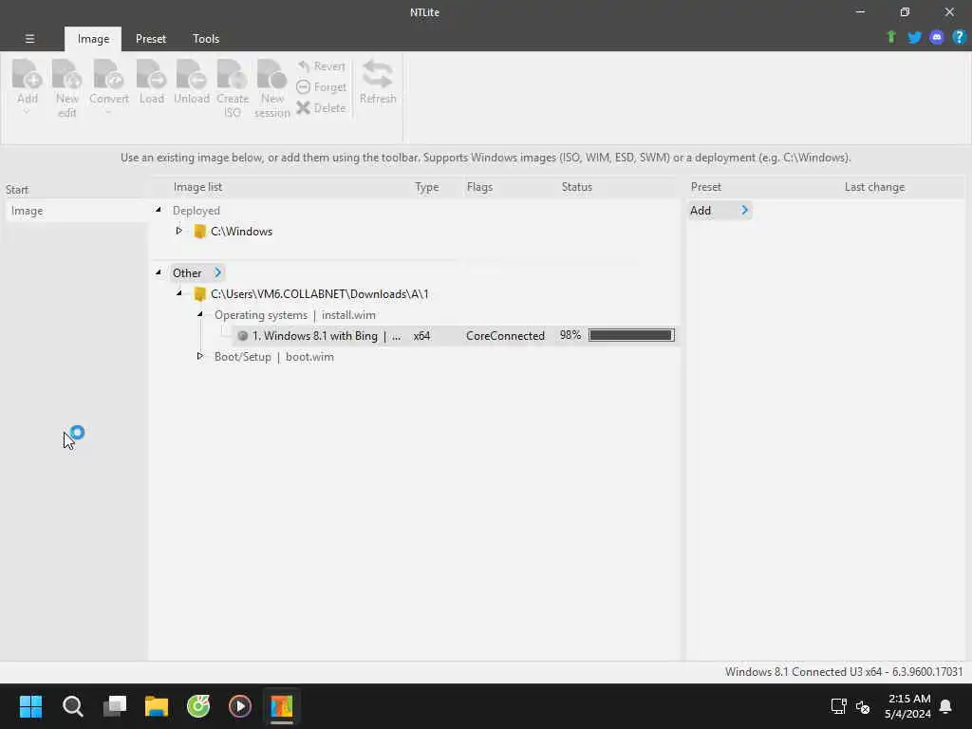
Task: Open the Discord link icon
Action: tap(937, 37)
